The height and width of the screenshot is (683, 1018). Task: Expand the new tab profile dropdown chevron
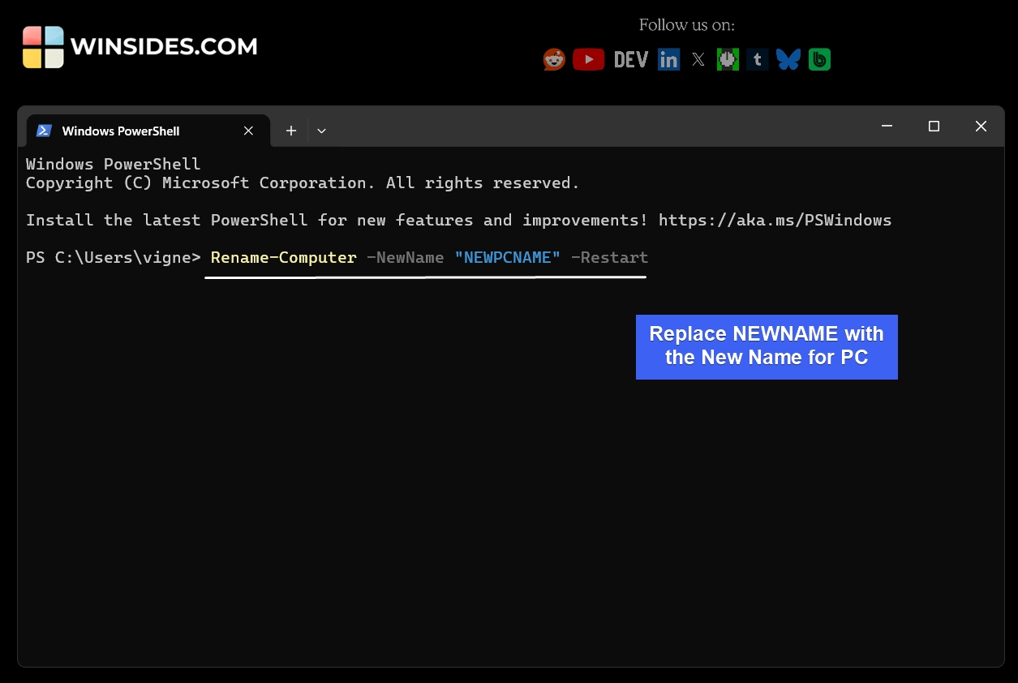pyautogui.click(x=321, y=131)
